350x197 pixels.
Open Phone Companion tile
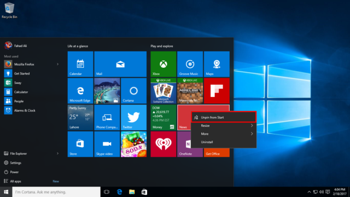click(107, 118)
